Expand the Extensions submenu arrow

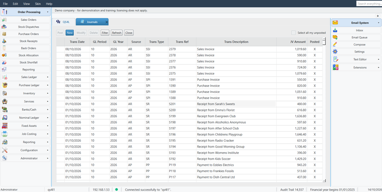[x=378, y=67]
